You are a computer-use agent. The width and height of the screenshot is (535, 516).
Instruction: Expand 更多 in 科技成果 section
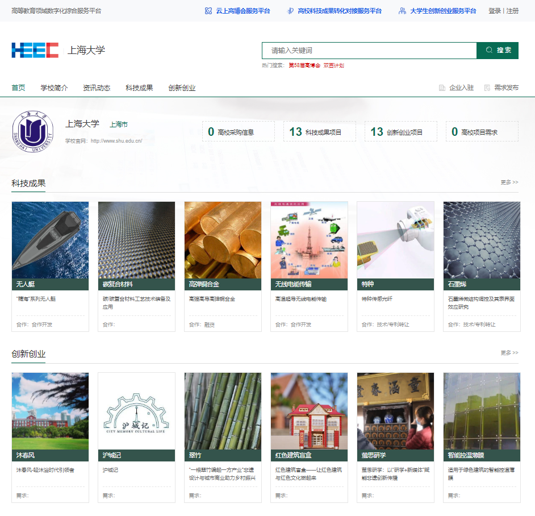[x=509, y=182]
